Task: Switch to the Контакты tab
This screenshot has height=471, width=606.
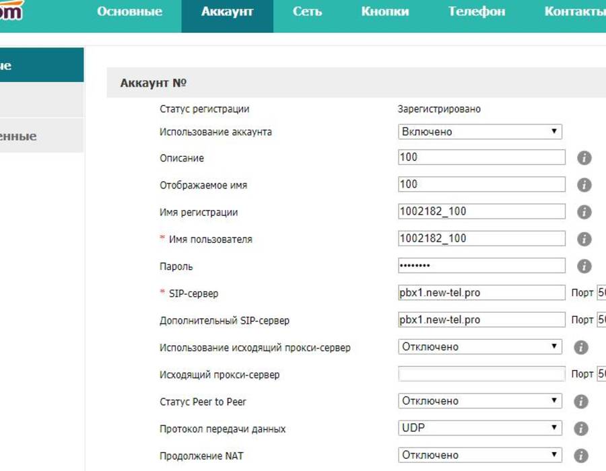Action: [575, 11]
